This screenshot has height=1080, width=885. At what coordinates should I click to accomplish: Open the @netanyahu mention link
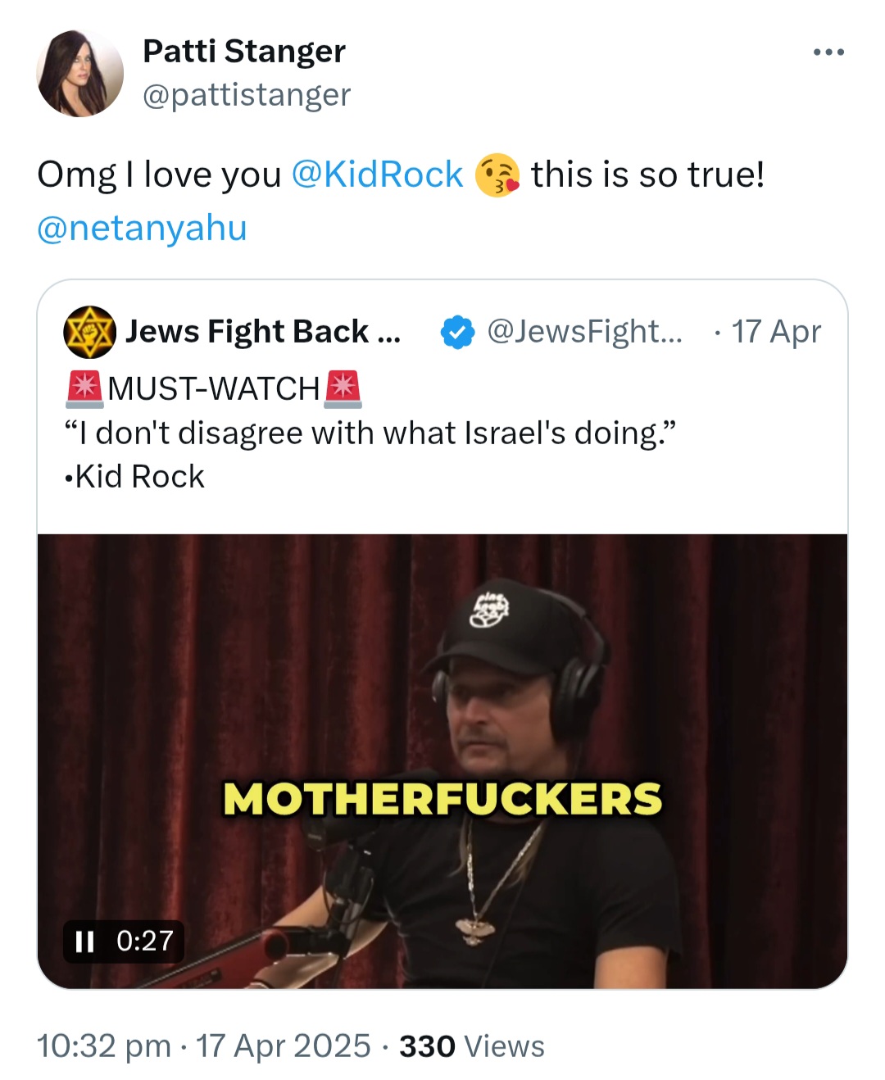(142, 227)
